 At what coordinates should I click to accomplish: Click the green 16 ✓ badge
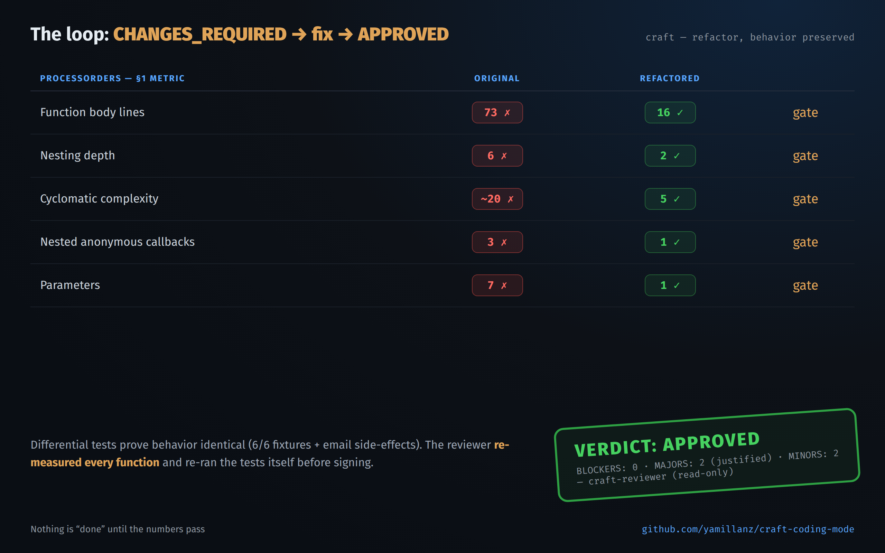[x=670, y=112]
